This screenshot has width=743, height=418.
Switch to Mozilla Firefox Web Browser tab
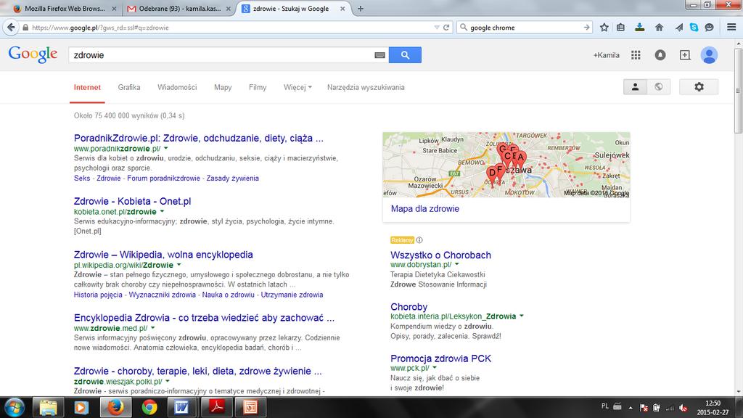point(65,9)
